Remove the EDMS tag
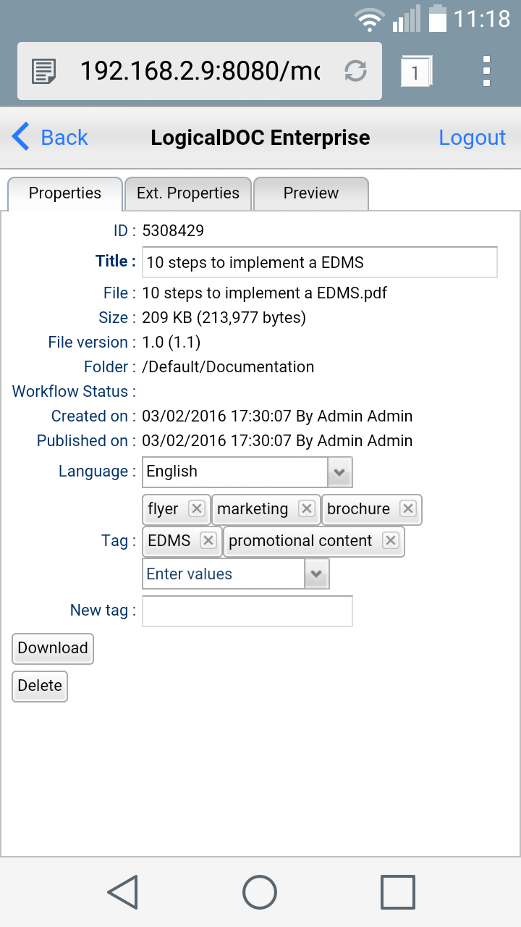This screenshot has width=521, height=927. tap(208, 541)
